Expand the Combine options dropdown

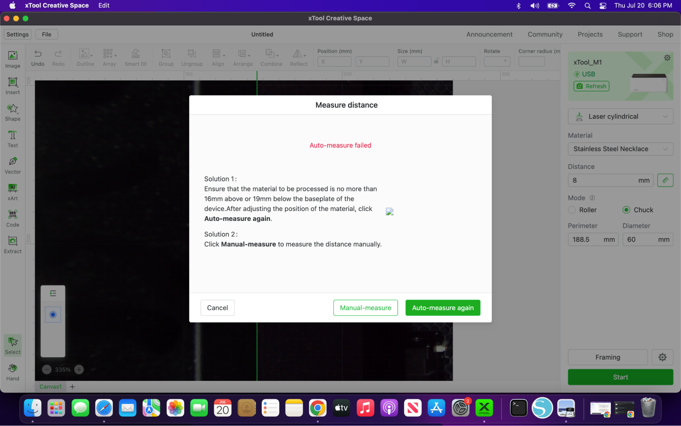pyautogui.click(x=277, y=56)
